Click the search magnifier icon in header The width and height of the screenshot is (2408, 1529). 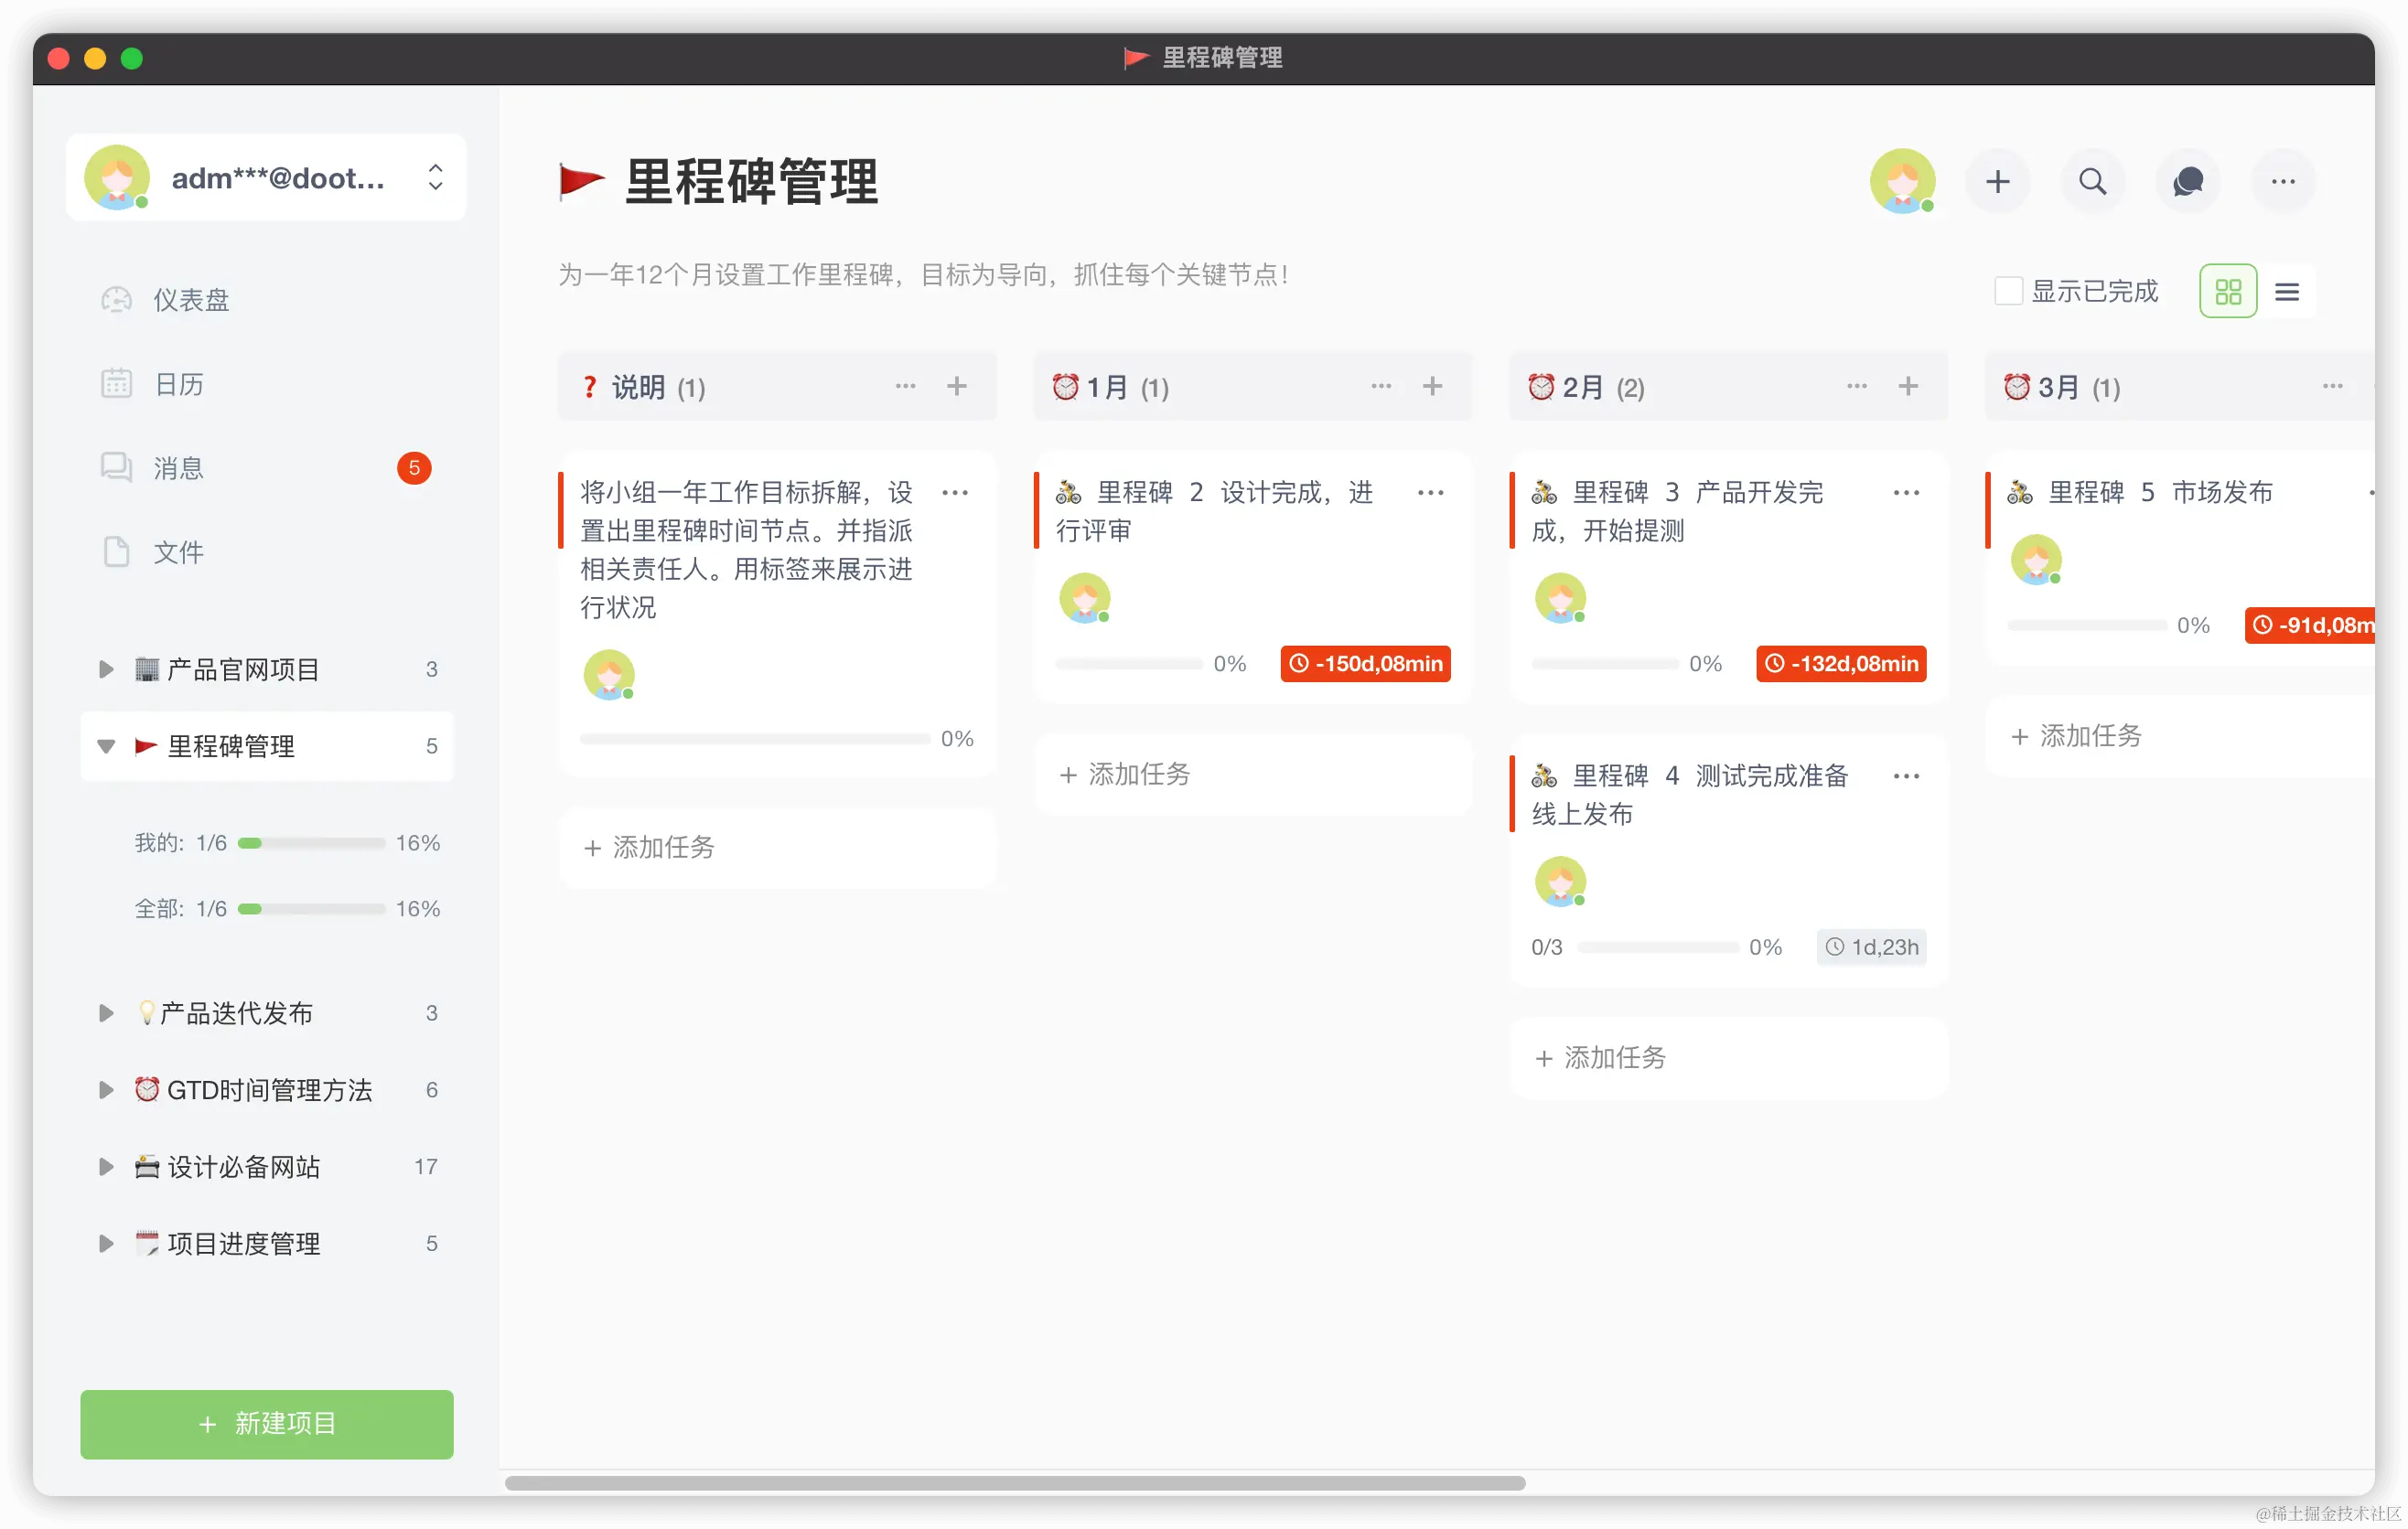[x=2092, y=182]
